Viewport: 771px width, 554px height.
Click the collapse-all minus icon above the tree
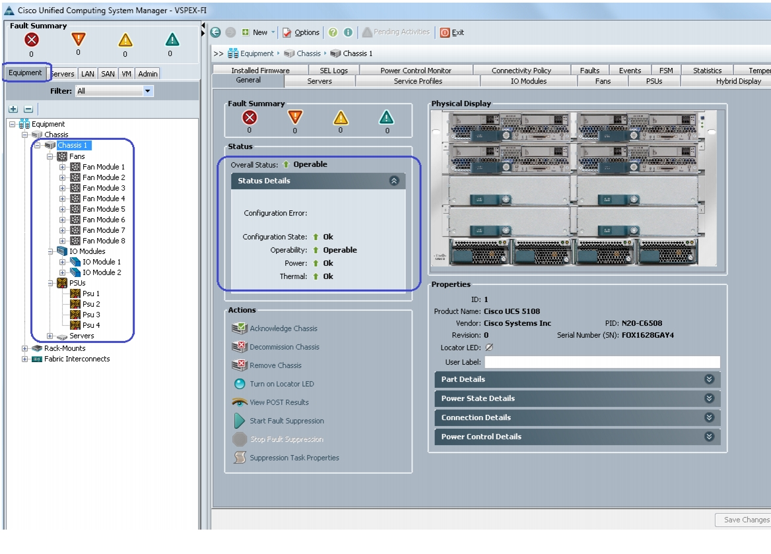(x=28, y=109)
